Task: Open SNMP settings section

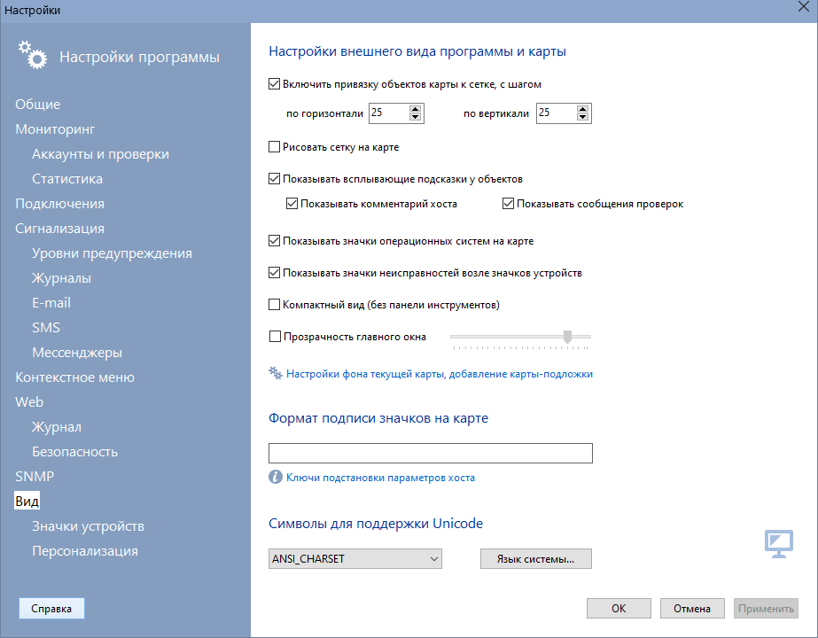Action: [x=35, y=476]
